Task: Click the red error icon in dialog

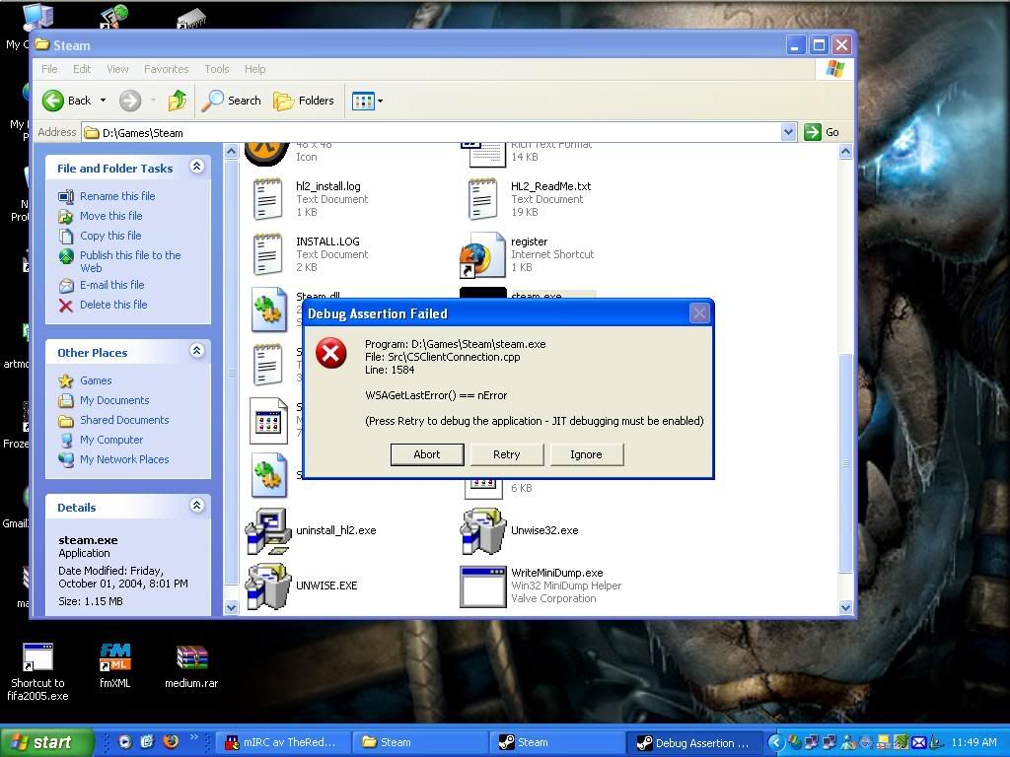Action: pyautogui.click(x=331, y=353)
